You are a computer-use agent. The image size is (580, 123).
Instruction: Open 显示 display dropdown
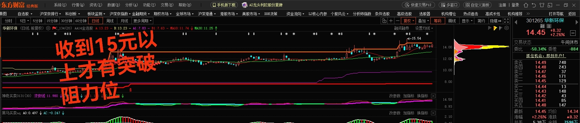[x=467, y=21]
